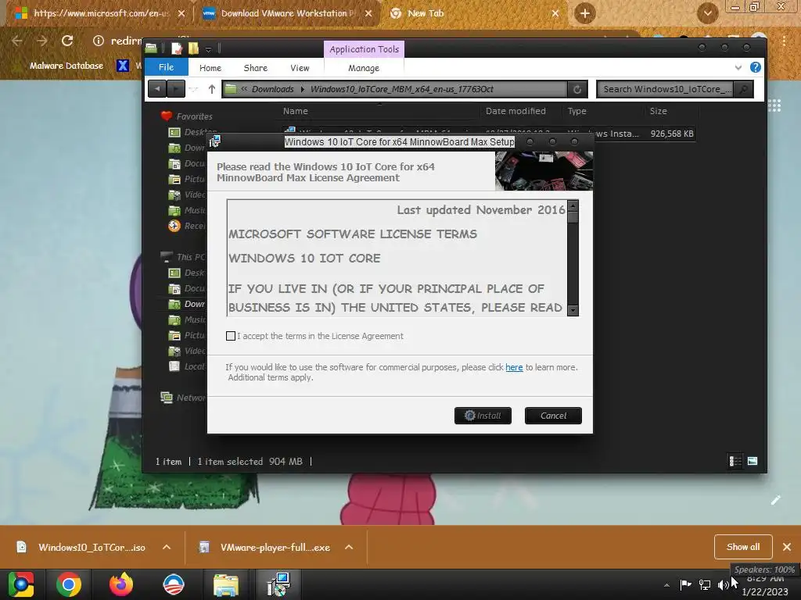Viewport: 801px width, 600px height.
Task: Select Favorites in Explorer navigation pane
Action: [194, 116]
